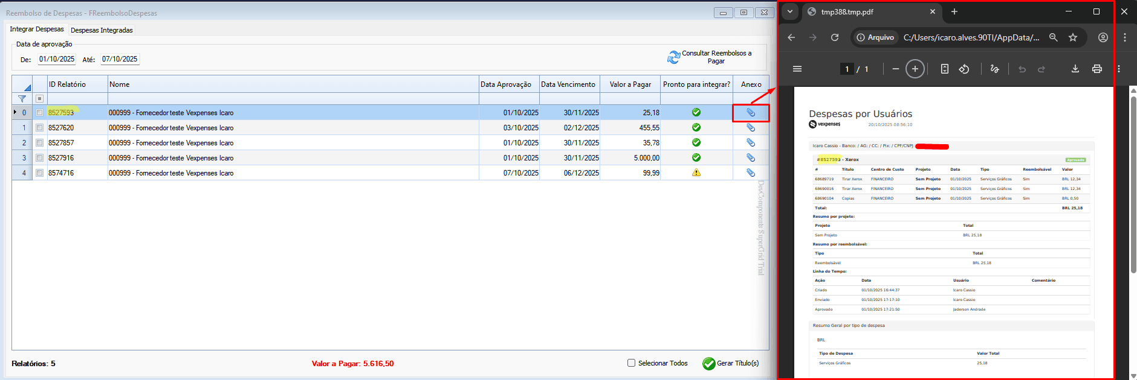The width and height of the screenshot is (1137, 380).
Task: Toggle the filter row select-all checkbox
Action: click(39, 98)
